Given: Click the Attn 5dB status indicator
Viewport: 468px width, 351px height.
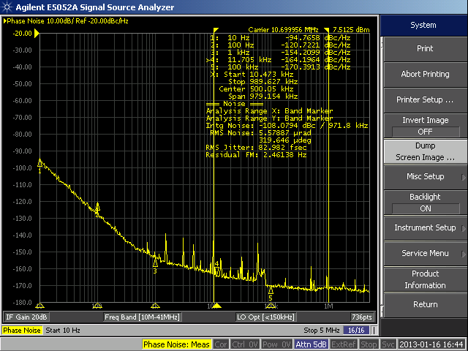Looking at the screenshot, I should click(x=312, y=344).
